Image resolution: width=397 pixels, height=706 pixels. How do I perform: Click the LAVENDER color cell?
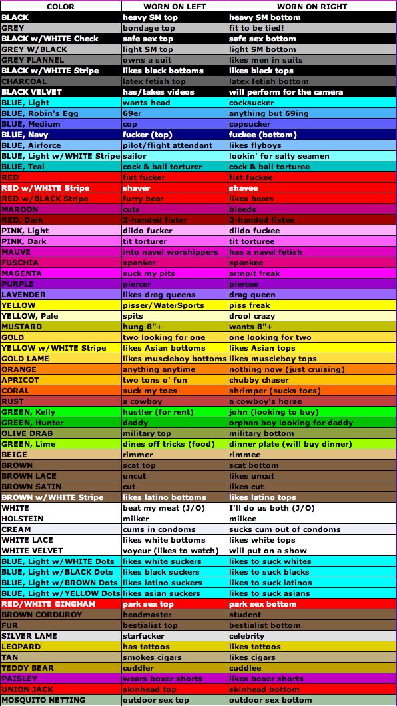coord(61,295)
